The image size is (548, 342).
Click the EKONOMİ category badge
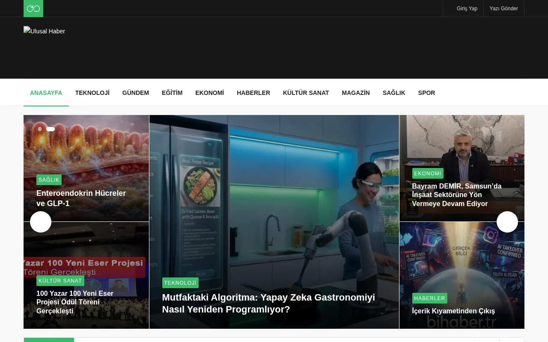tap(428, 173)
